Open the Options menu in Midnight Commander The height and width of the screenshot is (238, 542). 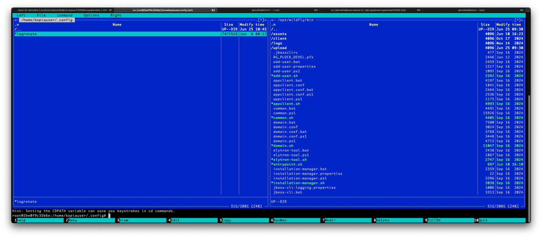click(x=91, y=15)
